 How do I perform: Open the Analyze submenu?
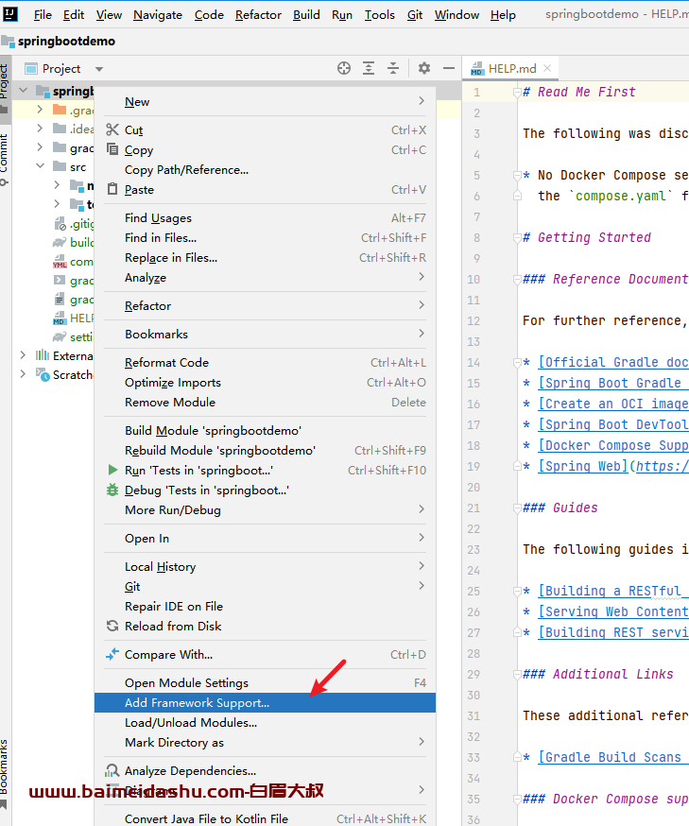(x=265, y=278)
